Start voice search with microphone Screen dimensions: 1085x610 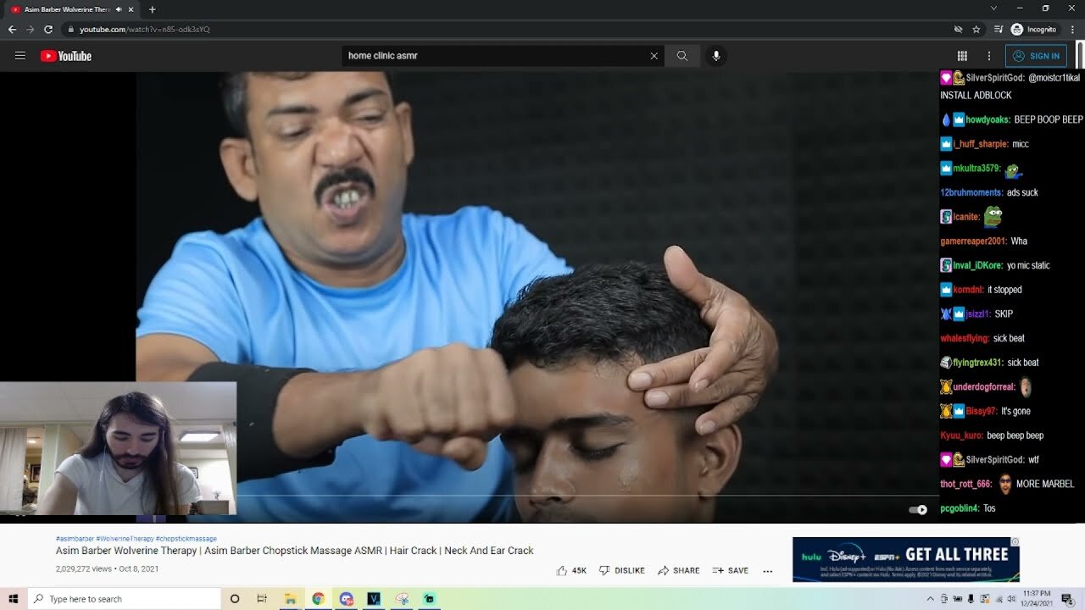[x=716, y=56]
